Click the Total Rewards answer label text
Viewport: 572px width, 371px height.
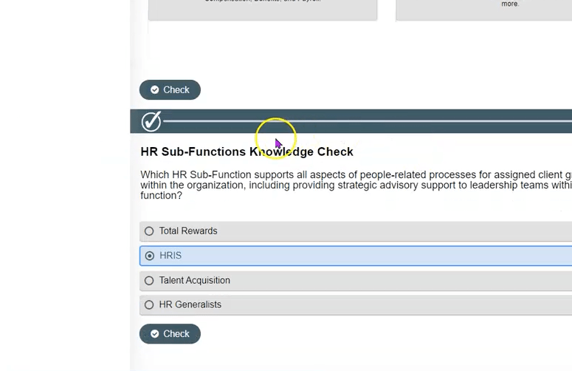point(188,231)
